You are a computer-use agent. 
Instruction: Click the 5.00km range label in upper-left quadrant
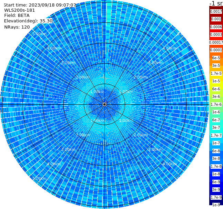coord(40,34)
